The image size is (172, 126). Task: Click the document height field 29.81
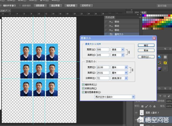[x=103, y=73]
